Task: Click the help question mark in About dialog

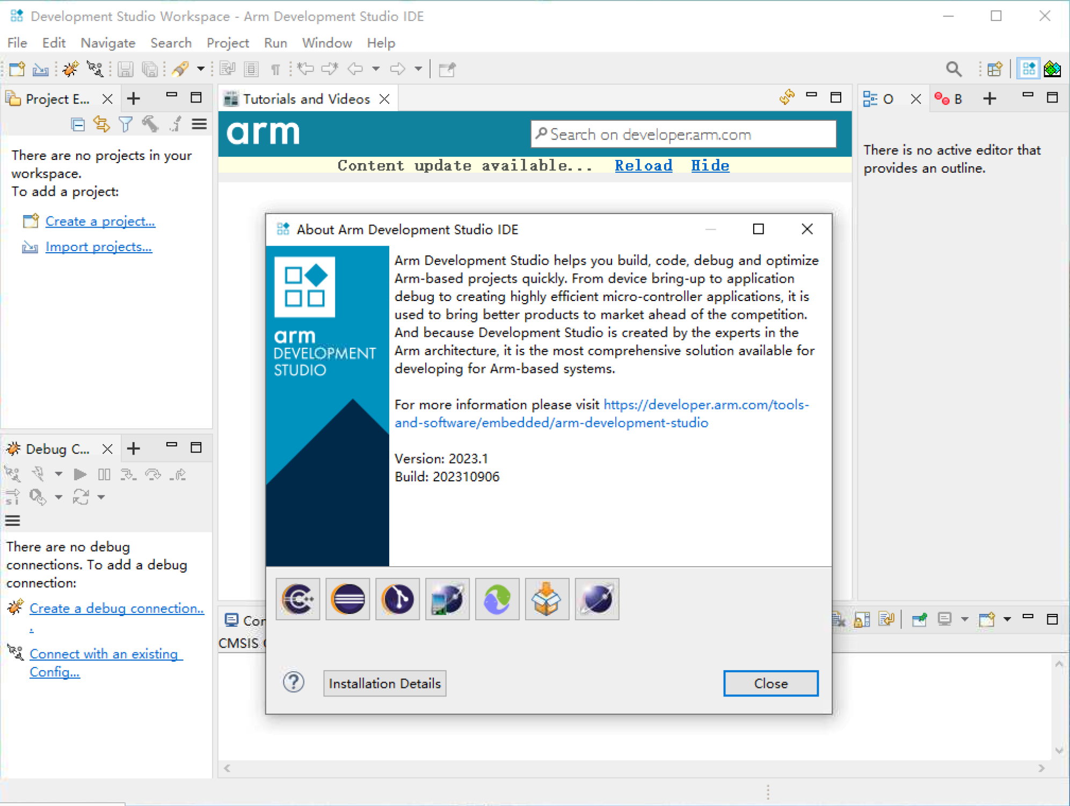Action: [294, 682]
